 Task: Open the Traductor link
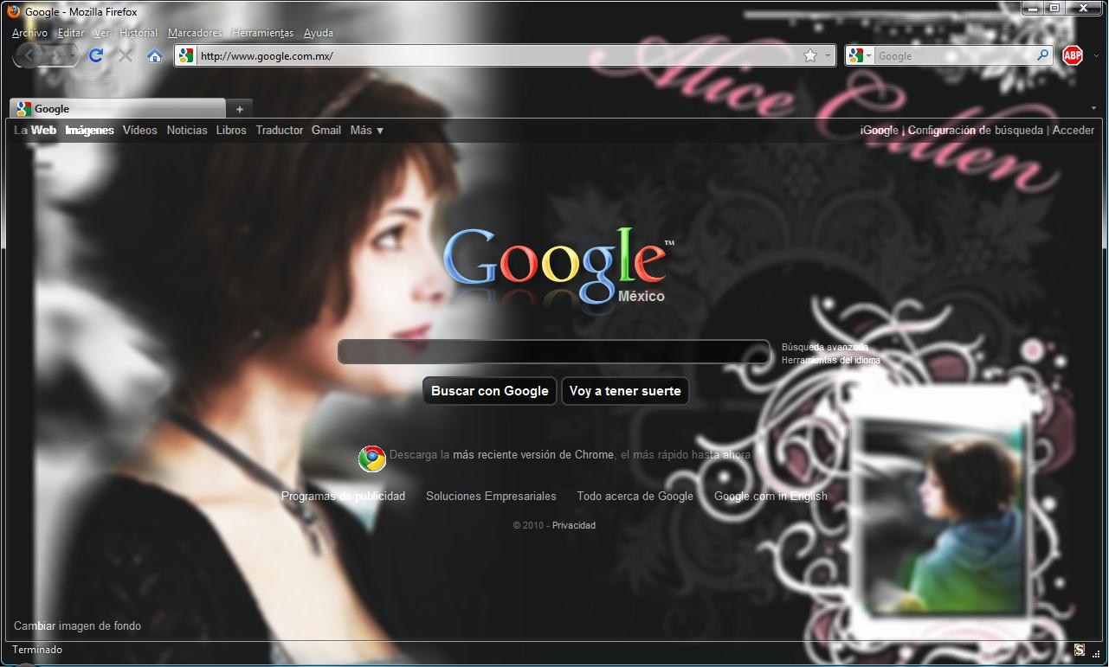point(280,131)
